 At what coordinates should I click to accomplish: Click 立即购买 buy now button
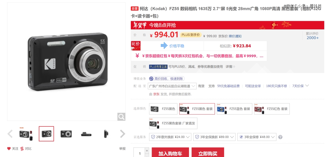(x=208, y=153)
